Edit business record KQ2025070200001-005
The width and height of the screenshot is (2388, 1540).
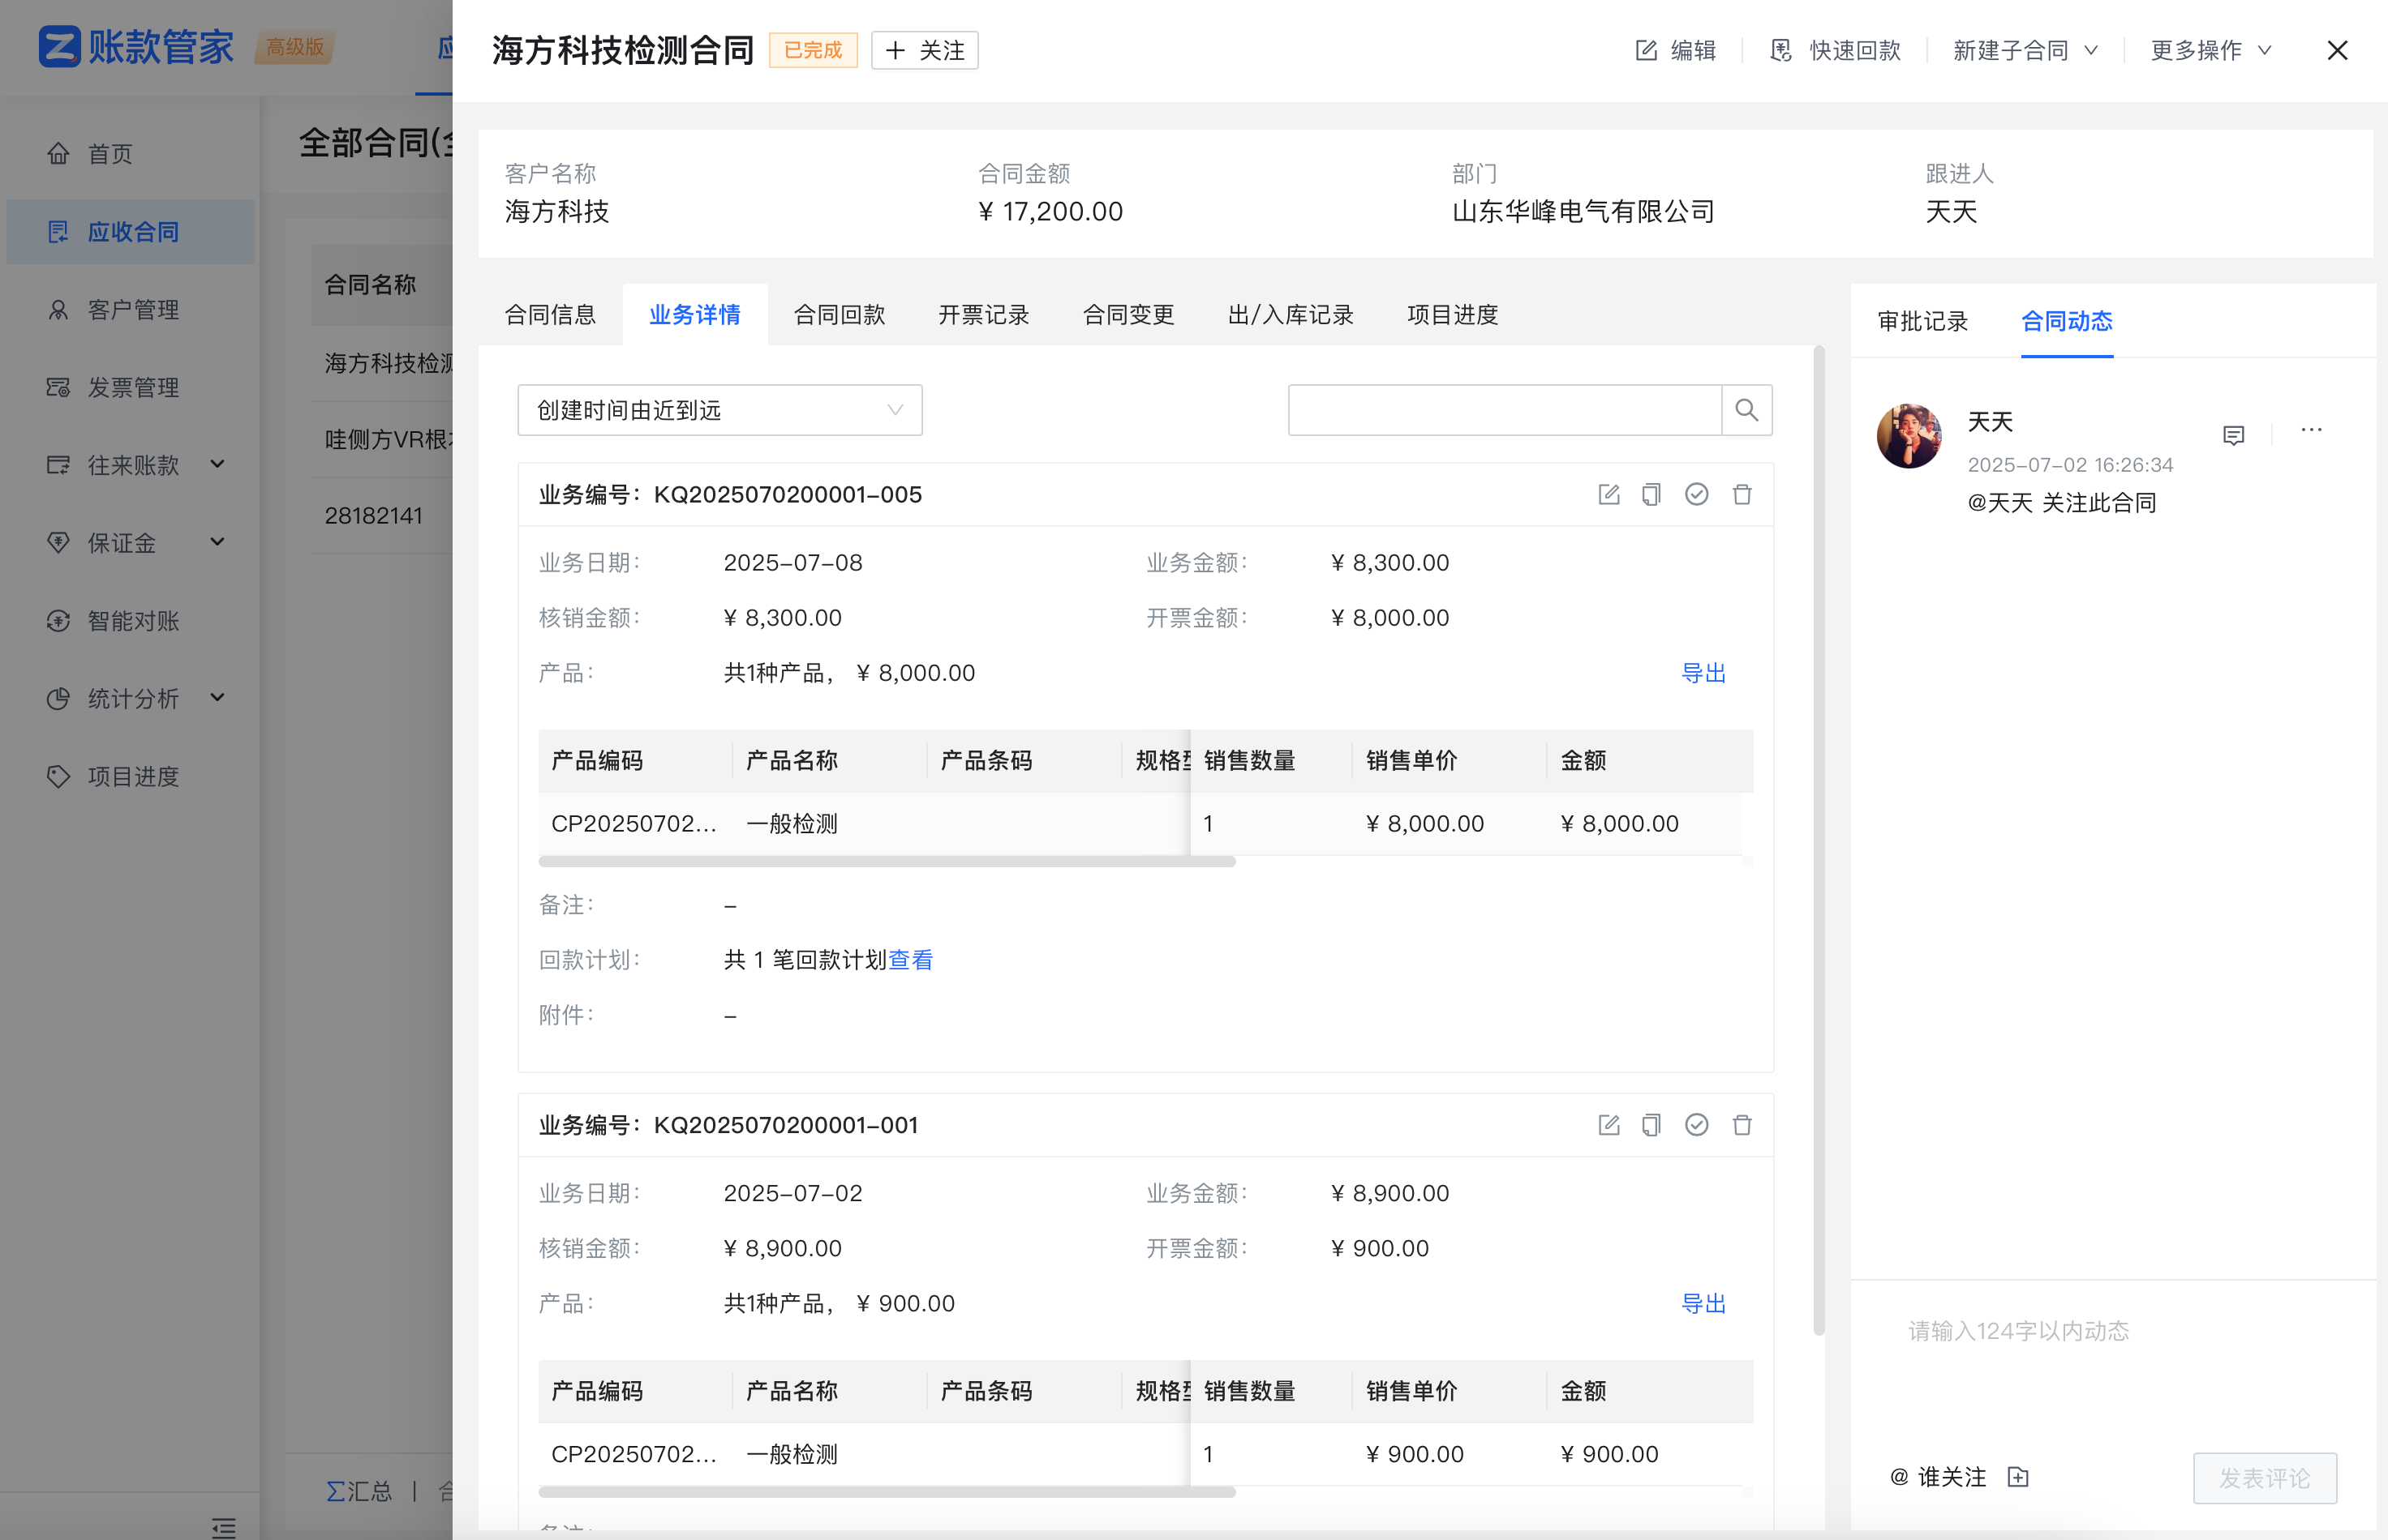click(1608, 494)
